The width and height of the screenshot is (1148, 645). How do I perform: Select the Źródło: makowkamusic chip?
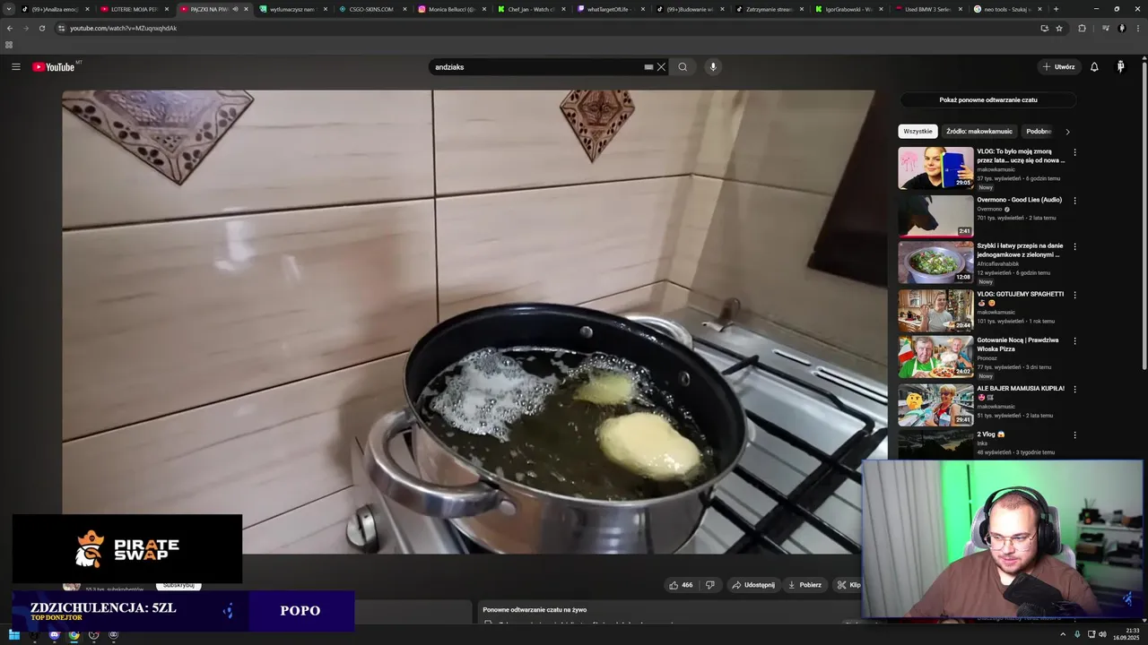tap(978, 132)
